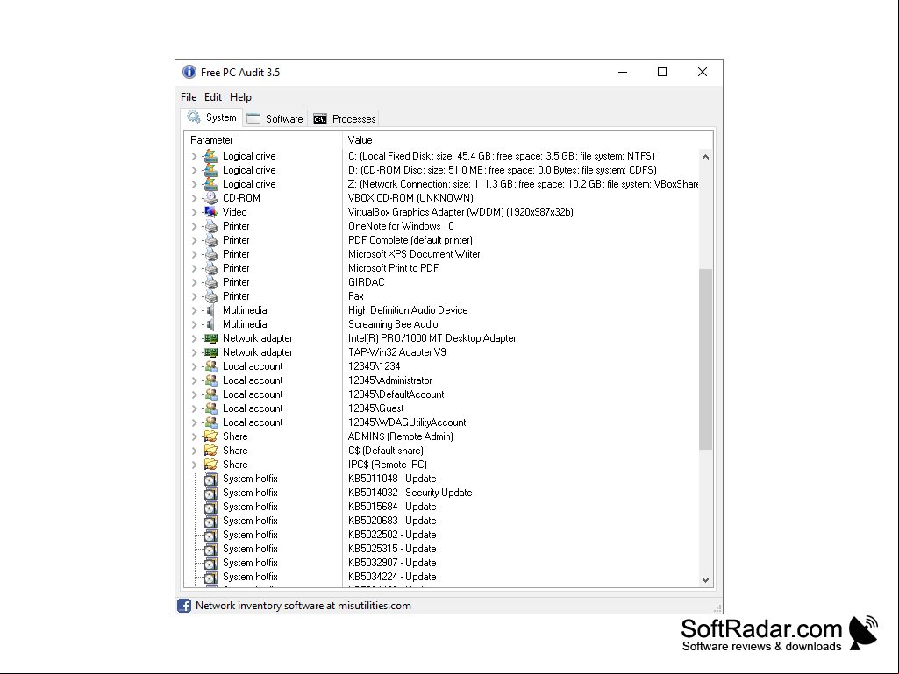The image size is (899, 674).
Task: Expand the CD-ROM node
Action: click(x=195, y=198)
